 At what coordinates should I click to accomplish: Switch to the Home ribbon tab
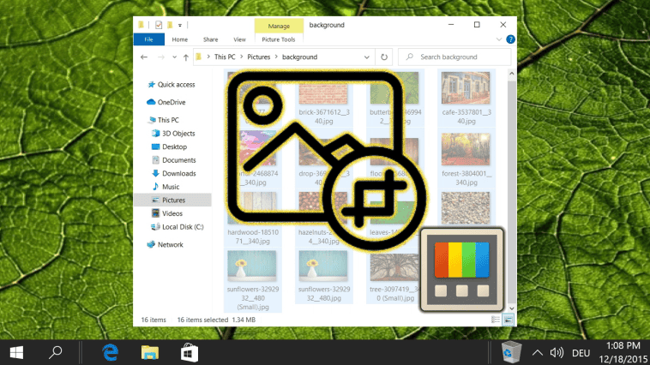179,39
